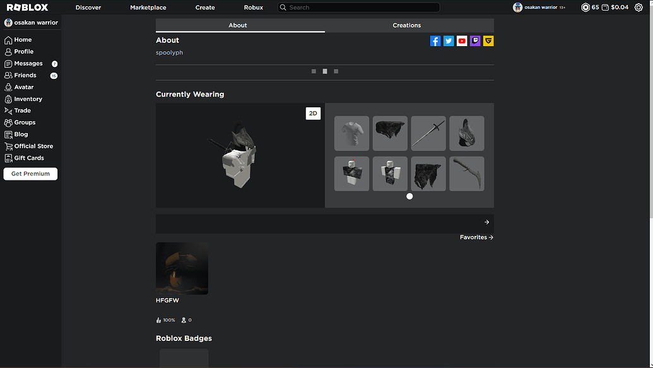653x368 pixels.
Task: Click the white page dot under worn items
Action: pyautogui.click(x=409, y=196)
